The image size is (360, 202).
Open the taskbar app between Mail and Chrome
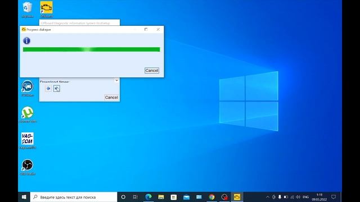199,197
